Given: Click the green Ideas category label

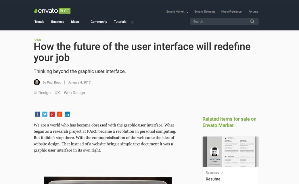Looking at the screenshot, I should tap(37, 40).
